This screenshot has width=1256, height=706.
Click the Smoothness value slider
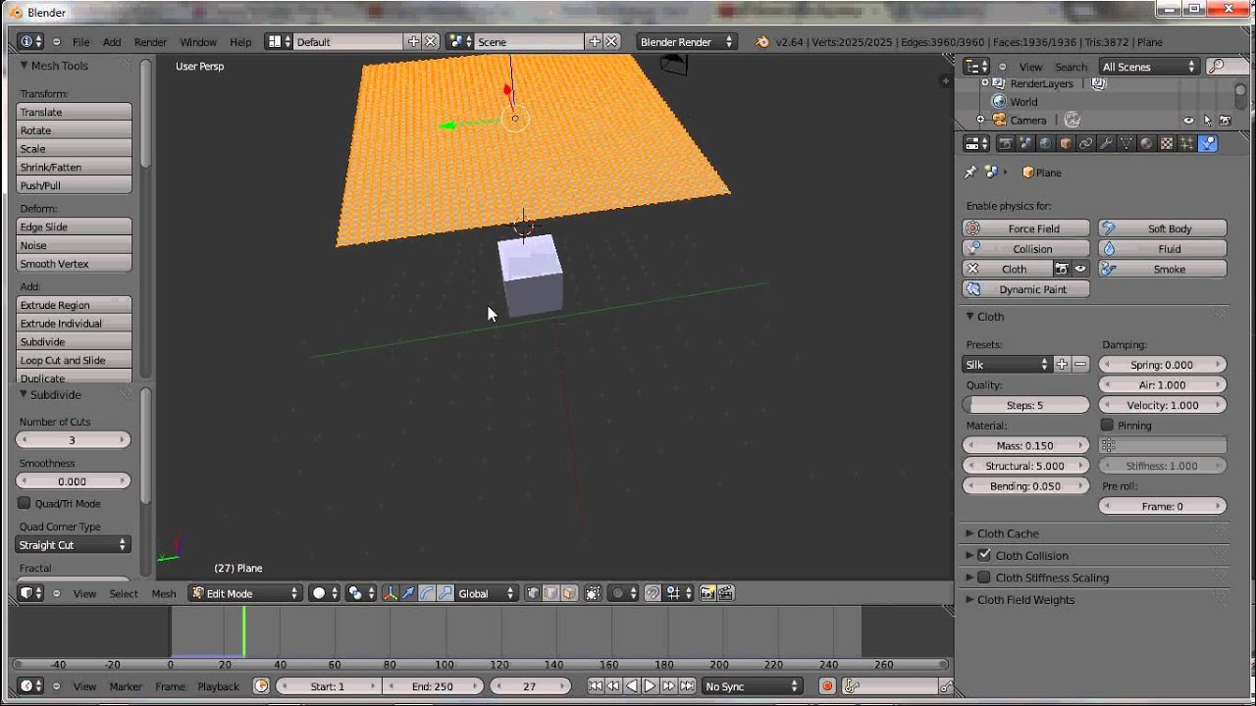tap(74, 481)
